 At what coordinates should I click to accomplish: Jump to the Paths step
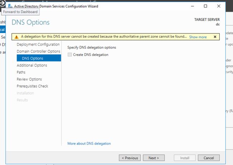(21, 72)
